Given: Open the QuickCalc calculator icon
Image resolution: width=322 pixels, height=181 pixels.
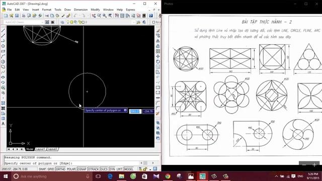Looking at the screenshot, I should 144,16.
